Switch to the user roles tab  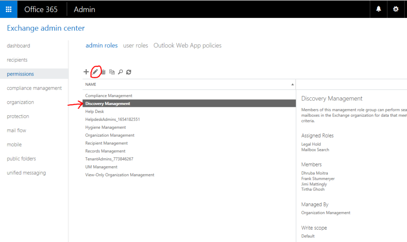(x=136, y=45)
